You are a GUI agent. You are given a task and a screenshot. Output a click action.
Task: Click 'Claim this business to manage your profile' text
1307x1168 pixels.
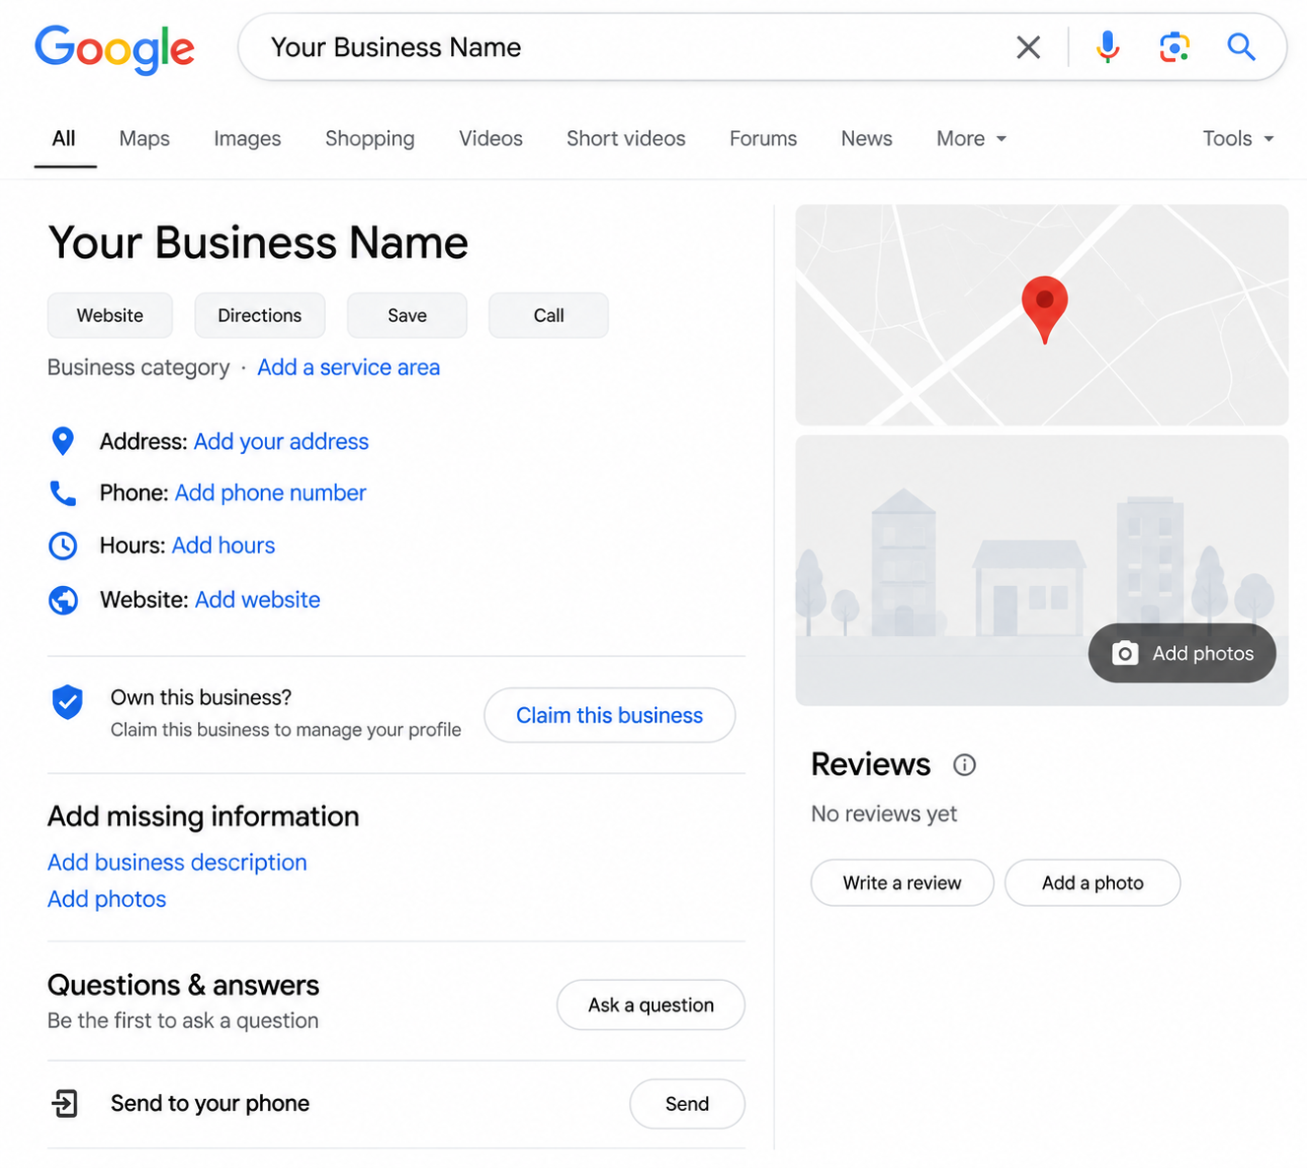[286, 730]
